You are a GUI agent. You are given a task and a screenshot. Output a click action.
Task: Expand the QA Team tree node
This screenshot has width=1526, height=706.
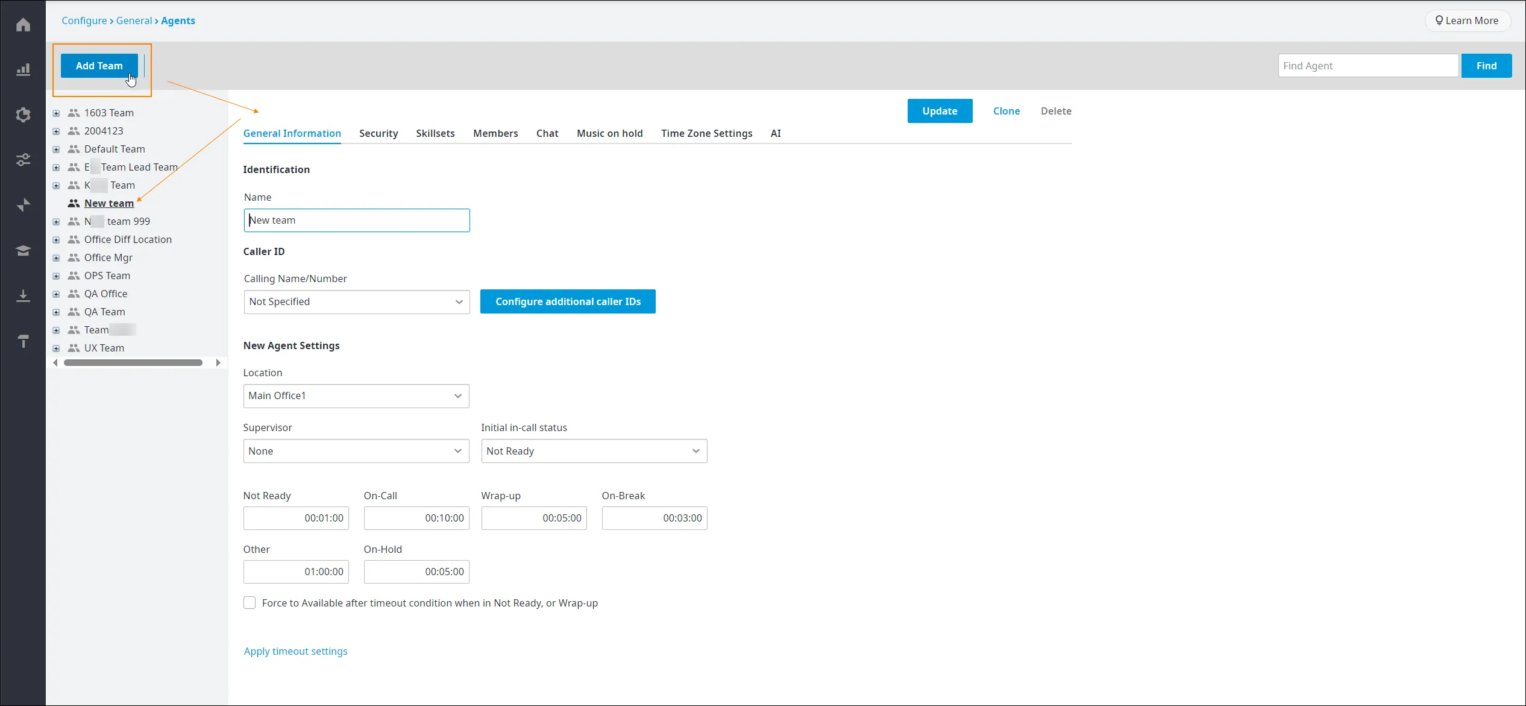[56, 312]
